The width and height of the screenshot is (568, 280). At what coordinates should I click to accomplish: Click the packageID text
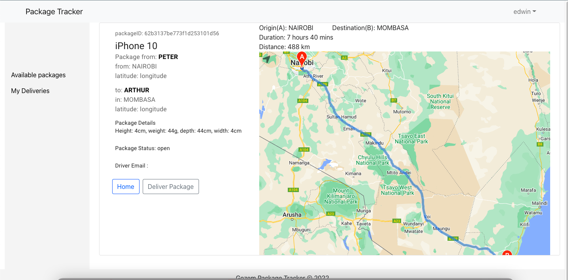[x=167, y=33]
